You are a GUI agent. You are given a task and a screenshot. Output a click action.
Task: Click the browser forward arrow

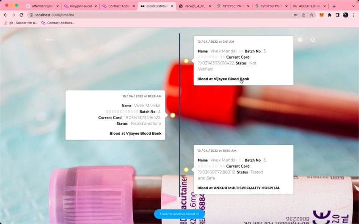pos(13,15)
